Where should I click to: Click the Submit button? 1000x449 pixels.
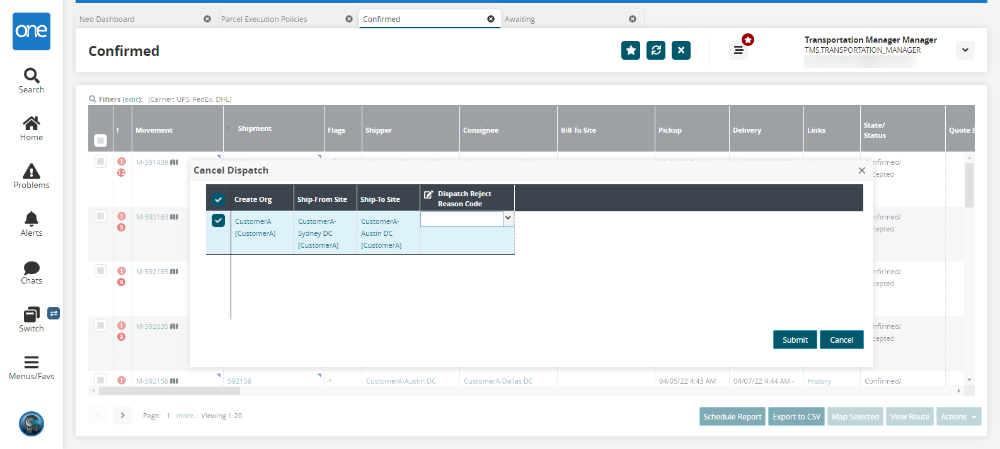pos(795,340)
